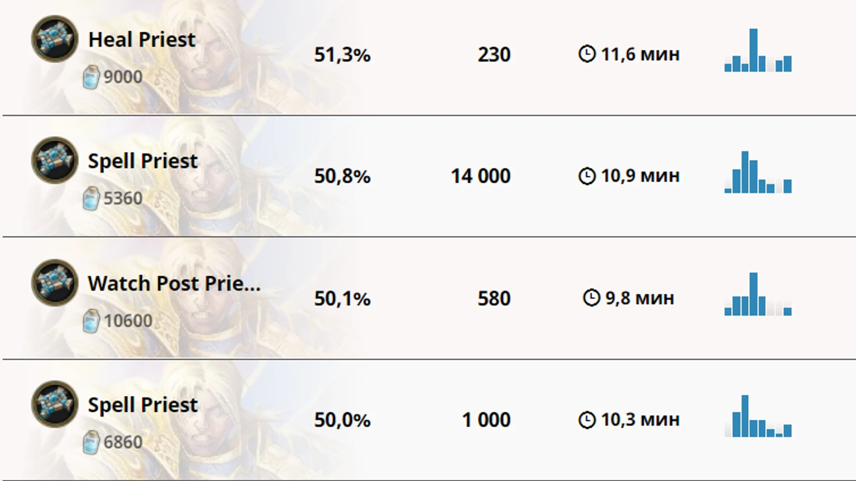
Task: Open the Spell Priest deck with 50,0% winrate
Action: (x=142, y=405)
